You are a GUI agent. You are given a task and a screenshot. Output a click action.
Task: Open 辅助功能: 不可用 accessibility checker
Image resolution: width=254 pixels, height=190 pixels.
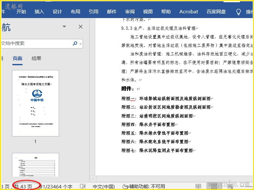coord(144,187)
